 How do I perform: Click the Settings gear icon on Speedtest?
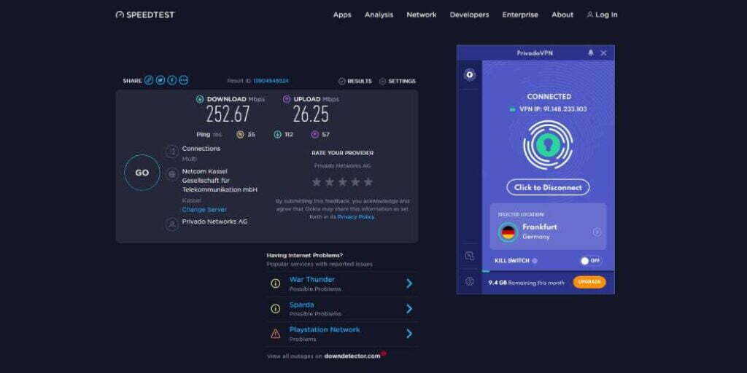point(382,82)
